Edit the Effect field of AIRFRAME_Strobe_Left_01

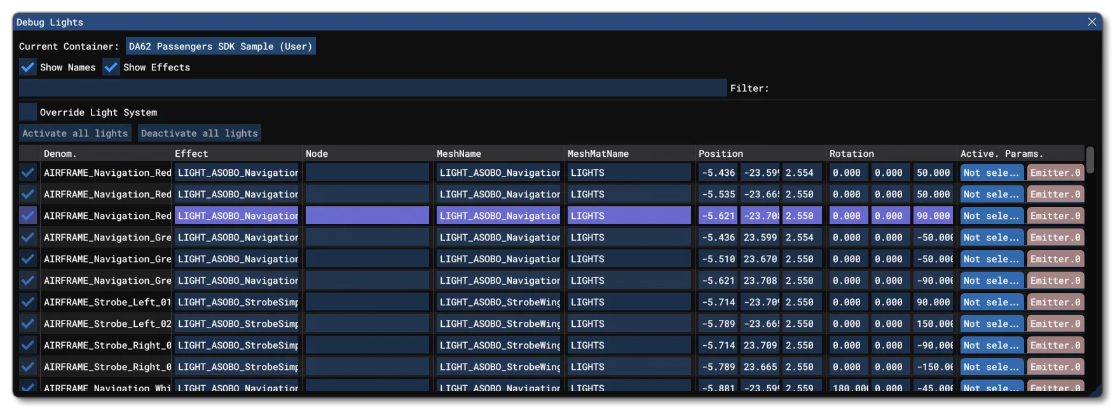(x=236, y=301)
